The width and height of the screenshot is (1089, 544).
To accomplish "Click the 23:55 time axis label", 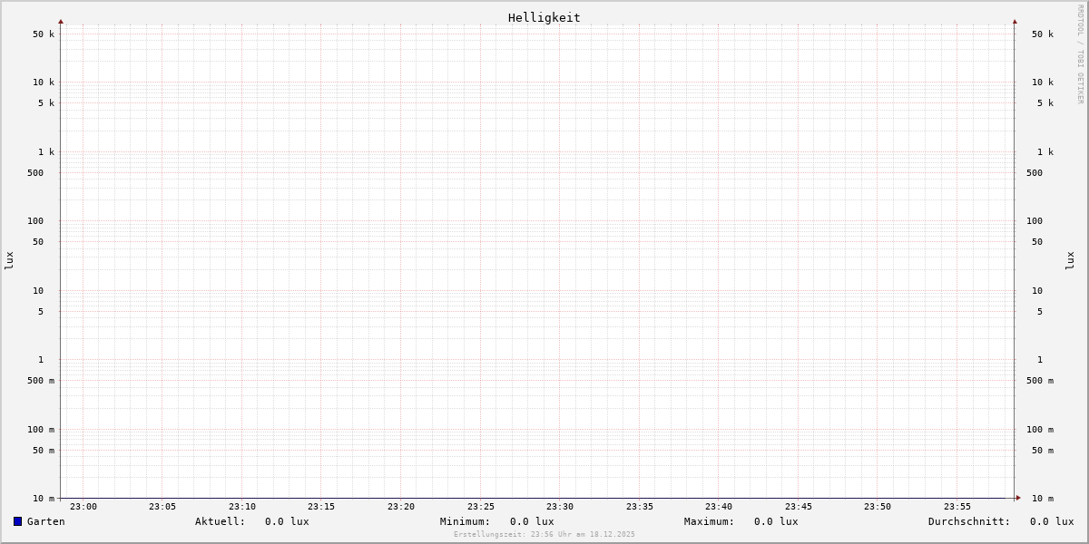I will coord(957,507).
